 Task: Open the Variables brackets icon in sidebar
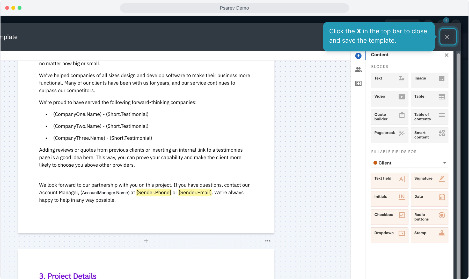pyautogui.click(x=358, y=83)
